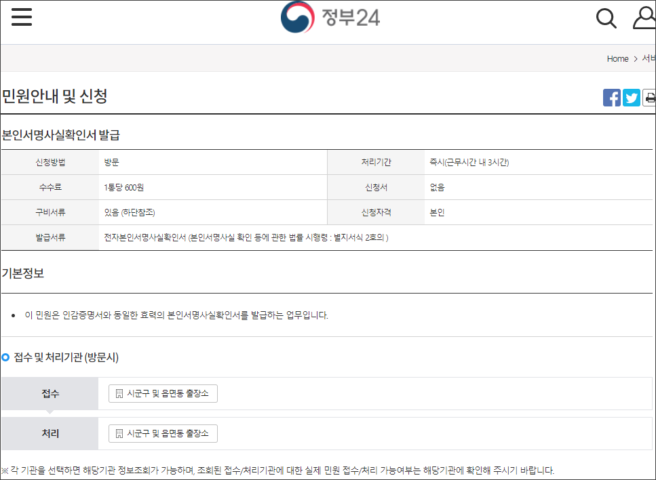The image size is (656, 480).
Task: Share page via Twitter icon
Action: point(632,98)
